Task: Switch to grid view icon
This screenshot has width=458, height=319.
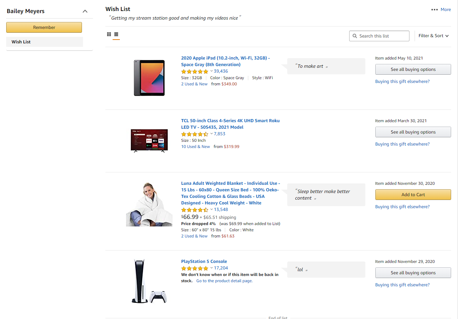Action: (x=109, y=34)
